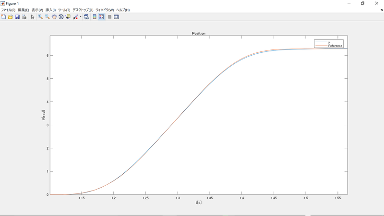Click the "Reference" legend entry
The height and width of the screenshot is (216, 384).
tap(335, 46)
